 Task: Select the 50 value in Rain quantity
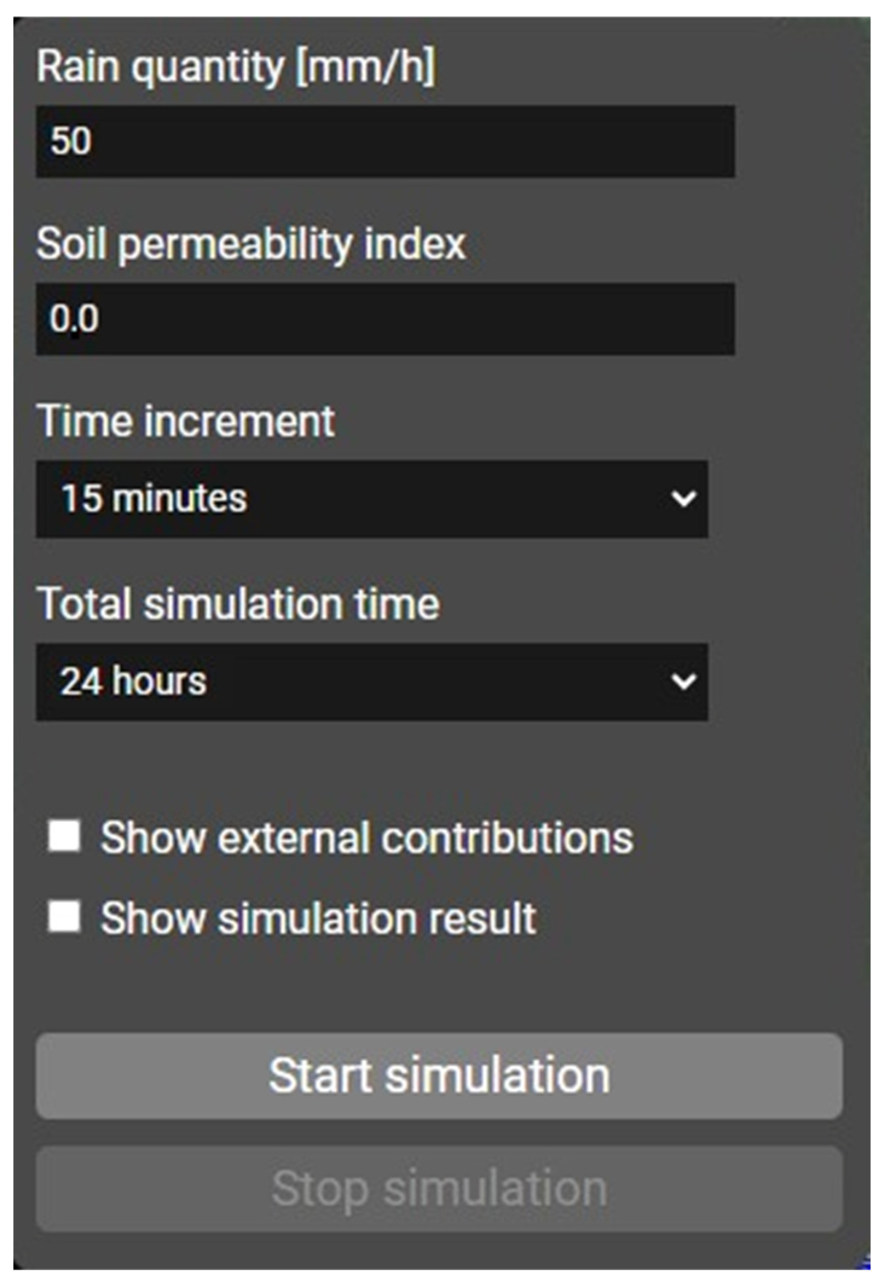click(x=71, y=141)
